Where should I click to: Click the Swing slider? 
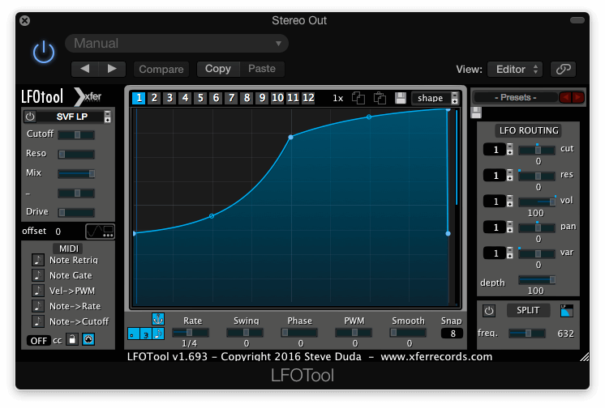pyautogui.click(x=245, y=332)
